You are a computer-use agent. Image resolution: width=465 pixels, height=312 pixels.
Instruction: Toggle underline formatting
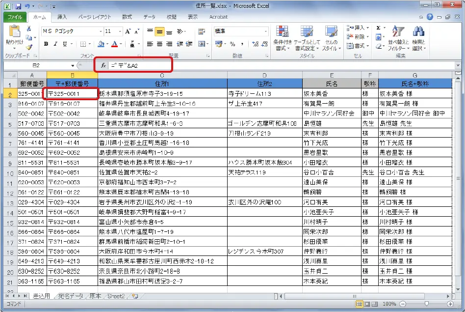pos(65,44)
